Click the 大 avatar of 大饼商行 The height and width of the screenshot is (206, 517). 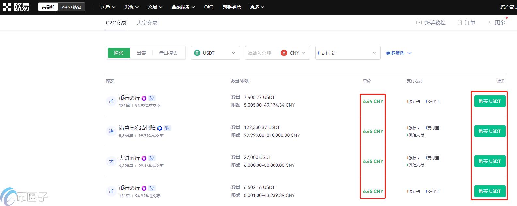point(111,161)
